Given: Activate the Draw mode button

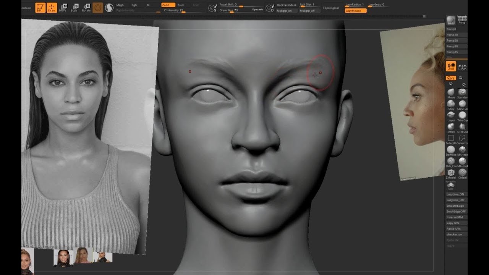Looking at the screenshot, I should coord(52,8).
